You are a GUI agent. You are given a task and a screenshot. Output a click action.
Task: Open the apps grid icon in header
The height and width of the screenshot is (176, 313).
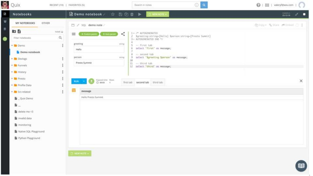(x=267, y=5)
